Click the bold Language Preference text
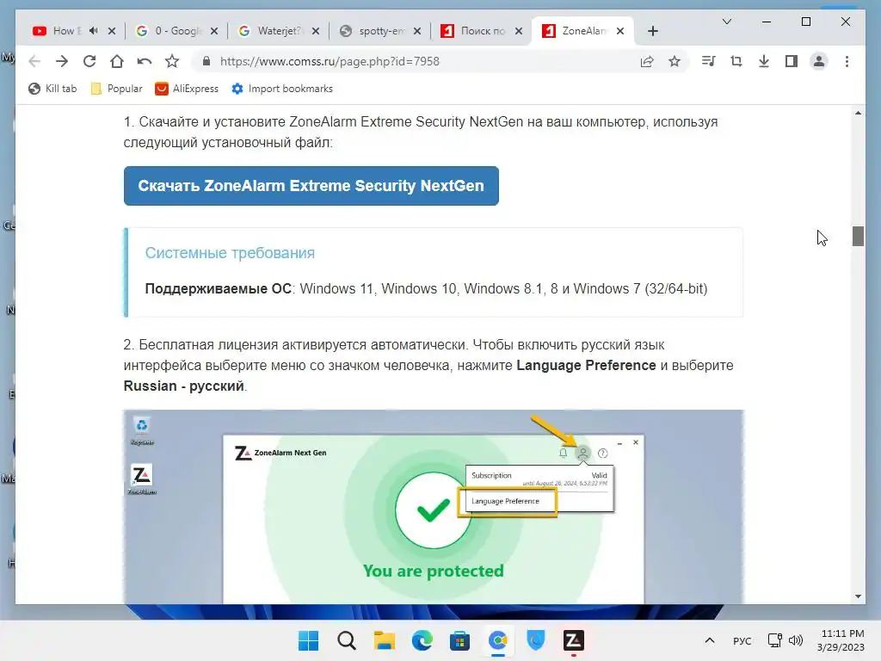 pos(586,365)
